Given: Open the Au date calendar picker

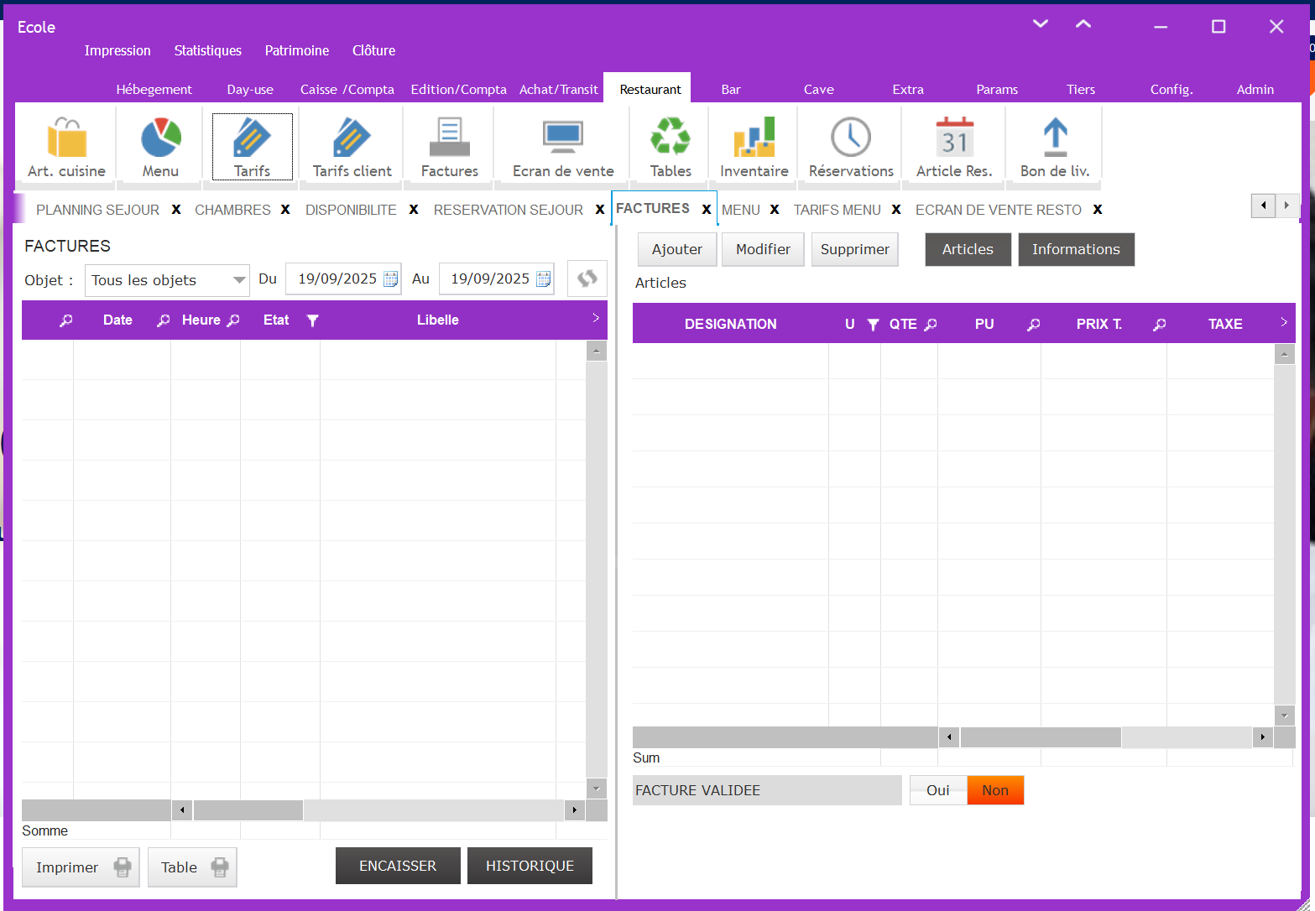Looking at the screenshot, I should (543, 279).
